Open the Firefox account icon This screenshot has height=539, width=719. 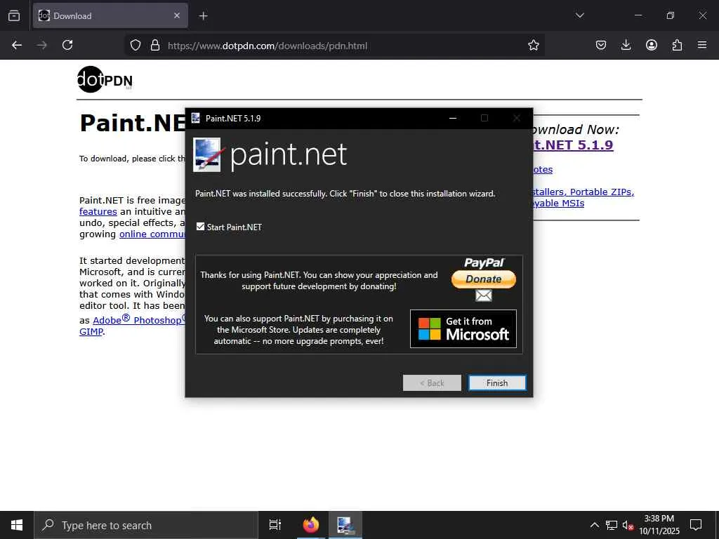[652, 45]
